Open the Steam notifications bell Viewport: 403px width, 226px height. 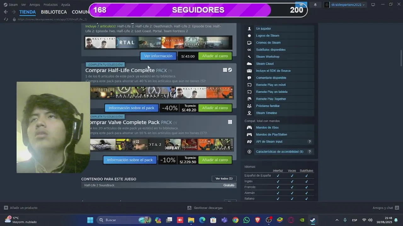[315, 5]
